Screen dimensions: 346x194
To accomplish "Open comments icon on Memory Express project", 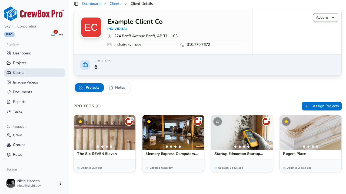I will pyautogui.click(x=198, y=122).
